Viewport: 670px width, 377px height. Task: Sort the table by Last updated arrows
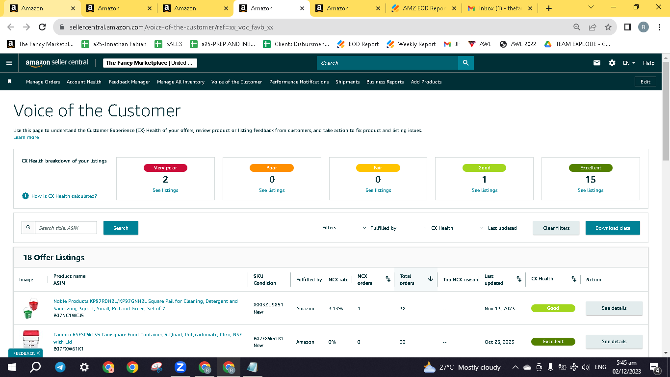(x=519, y=279)
